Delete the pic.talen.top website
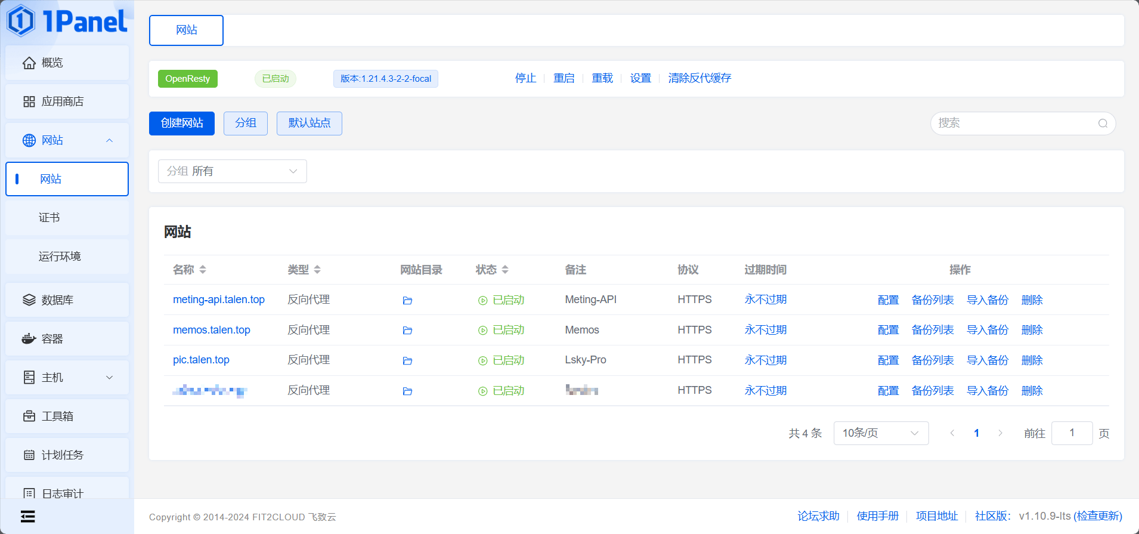 pos(1032,360)
